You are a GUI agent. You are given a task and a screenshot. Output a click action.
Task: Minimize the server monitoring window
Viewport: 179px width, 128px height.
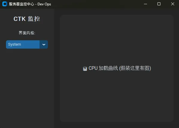(145, 4)
